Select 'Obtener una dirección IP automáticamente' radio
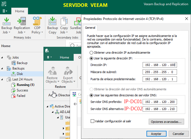Image resolution: width=191 pixels, height=139 pixels. (x=92, y=53)
